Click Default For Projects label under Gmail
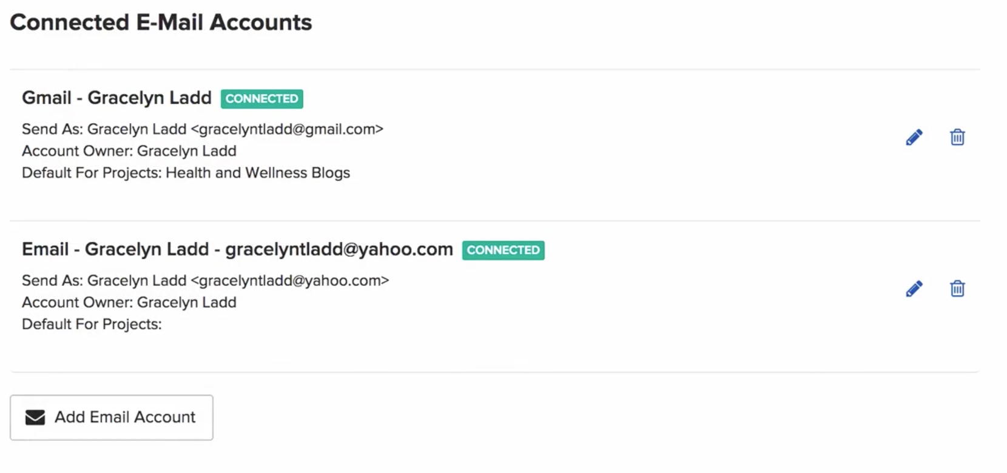 pyautogui.click(x=92, y=173)
